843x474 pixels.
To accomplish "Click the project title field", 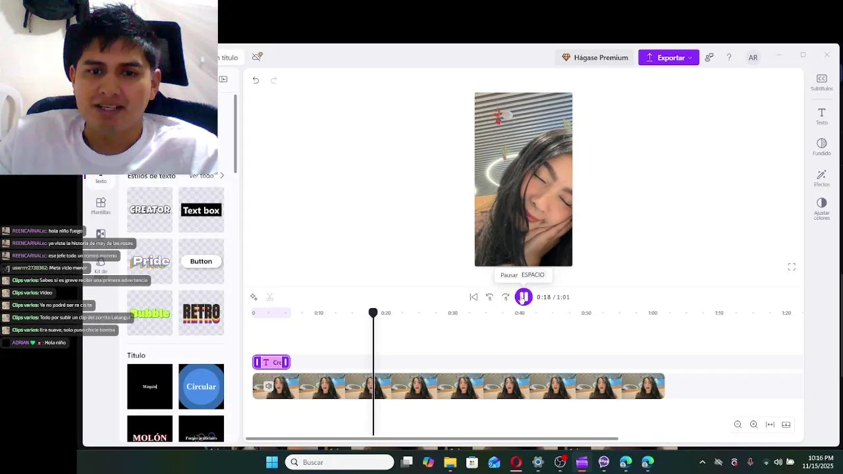I will pos(229,57).
